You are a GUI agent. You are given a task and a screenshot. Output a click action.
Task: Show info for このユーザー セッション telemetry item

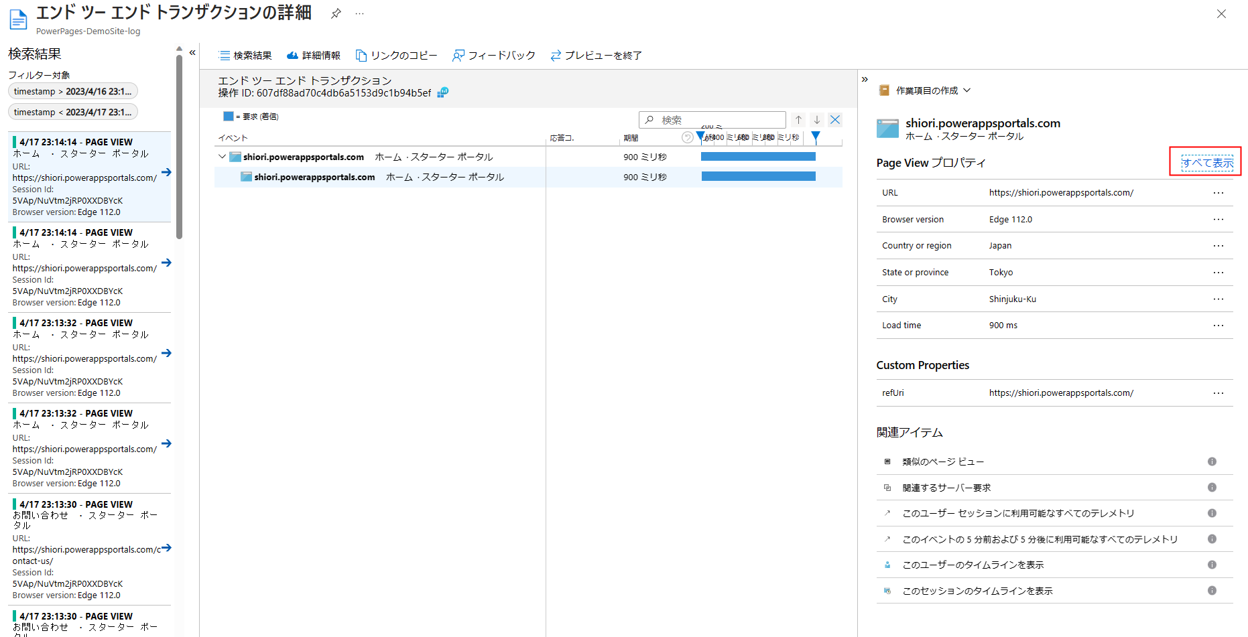(x=1212, y=513)
